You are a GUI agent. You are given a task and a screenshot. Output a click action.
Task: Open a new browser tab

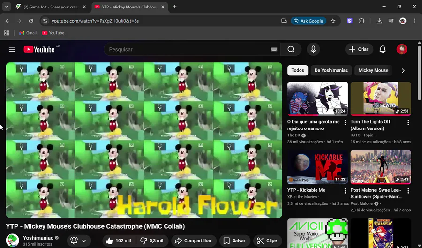click(x=175, y=7)
